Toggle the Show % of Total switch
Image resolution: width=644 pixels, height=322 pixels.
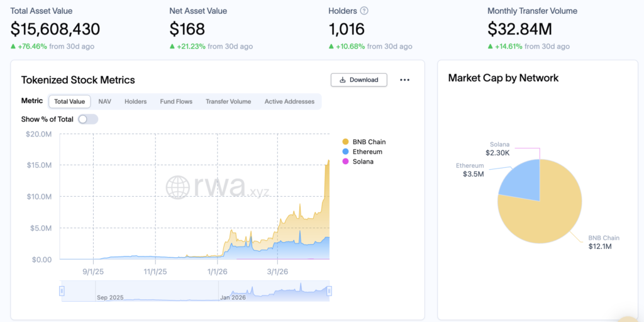[88, 119]
